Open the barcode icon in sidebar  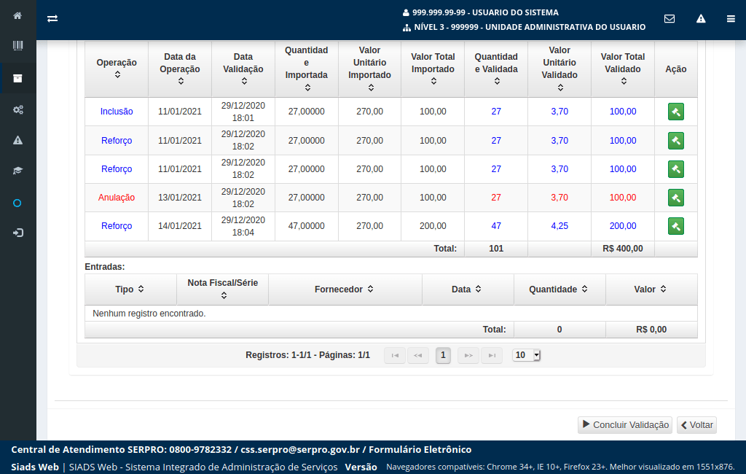coord(17,46)
